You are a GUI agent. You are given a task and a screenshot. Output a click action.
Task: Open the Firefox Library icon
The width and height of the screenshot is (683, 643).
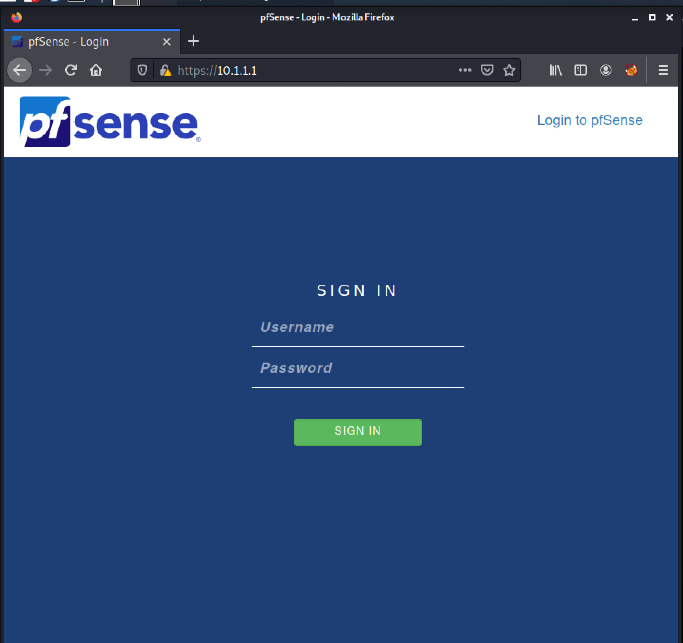click(x=556, y=70)
